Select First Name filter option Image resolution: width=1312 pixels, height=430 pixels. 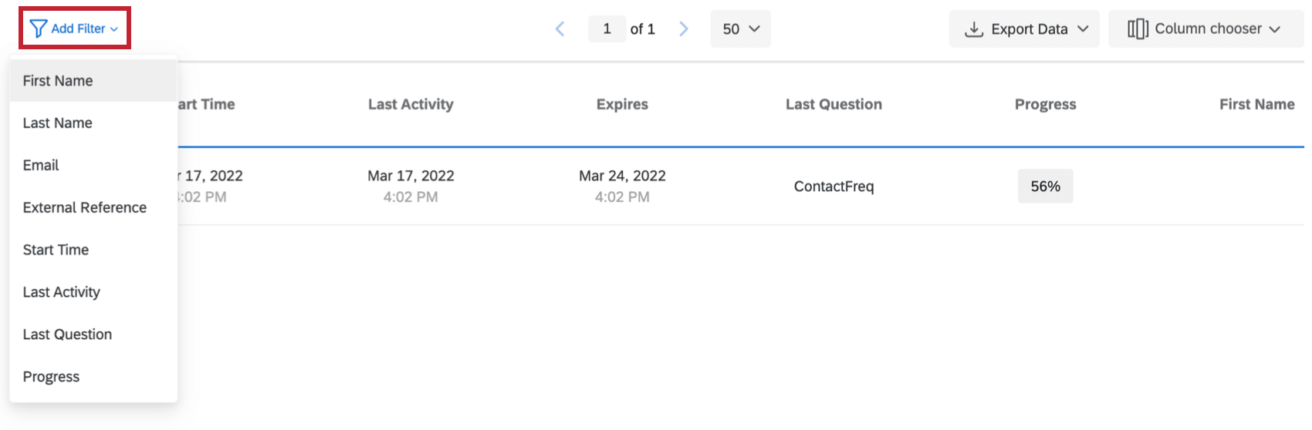click(x=58, y=81)
